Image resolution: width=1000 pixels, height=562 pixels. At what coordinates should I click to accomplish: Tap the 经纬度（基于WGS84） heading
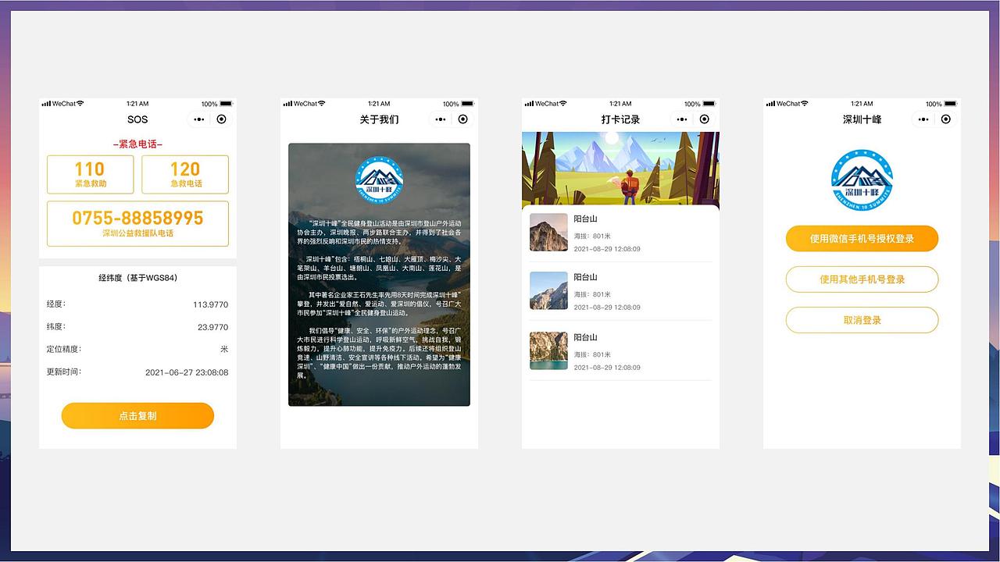coord(137,278)
